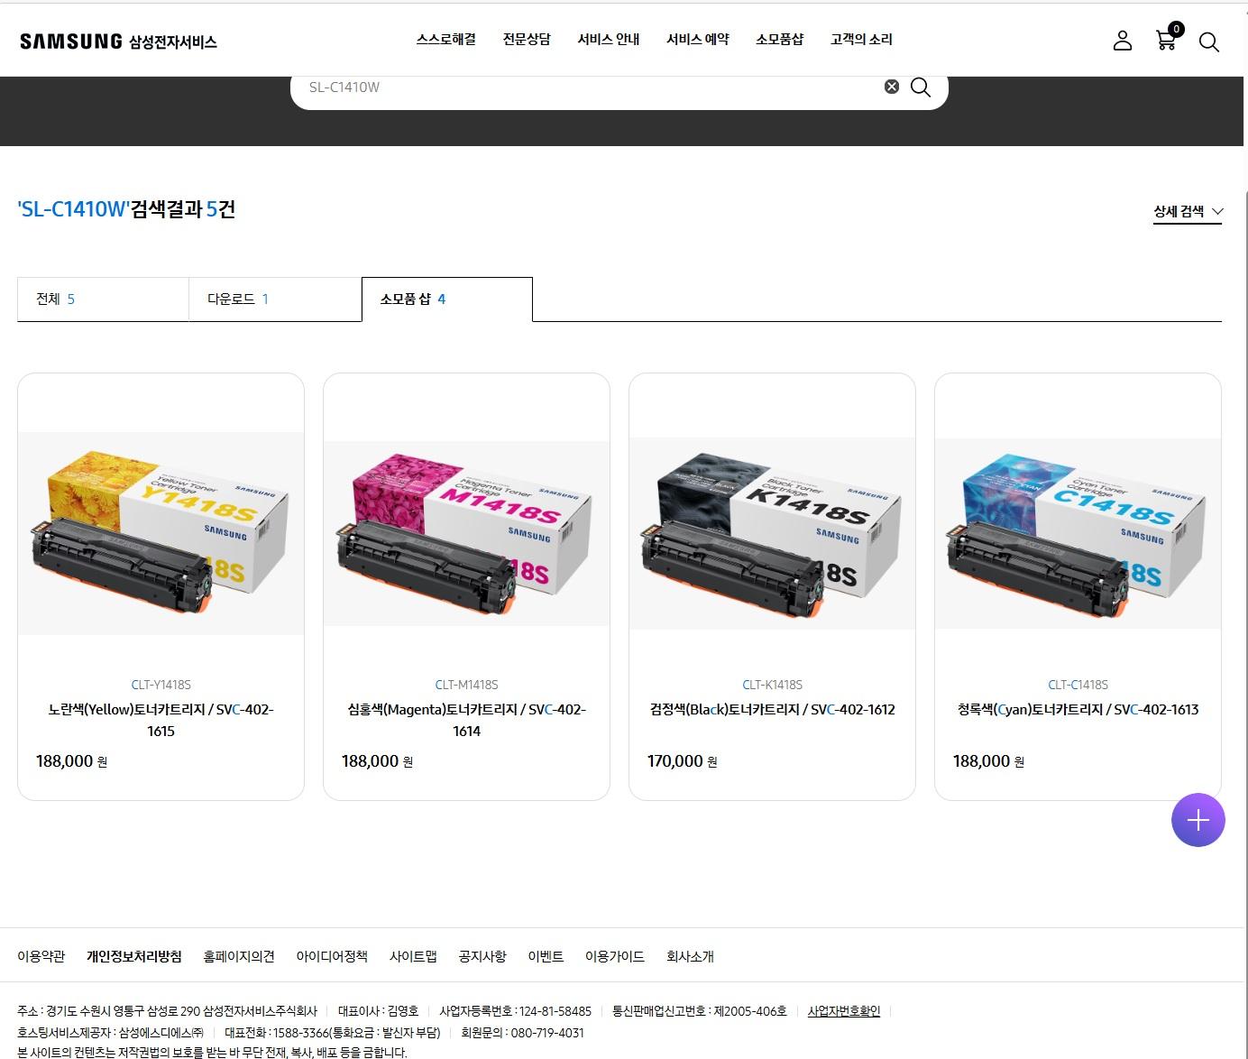Open the 이벤트 footer link
1248x1059 pixels.
546,956
